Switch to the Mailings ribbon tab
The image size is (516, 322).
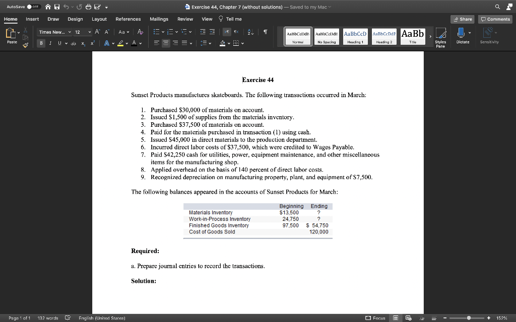point(159,19)
